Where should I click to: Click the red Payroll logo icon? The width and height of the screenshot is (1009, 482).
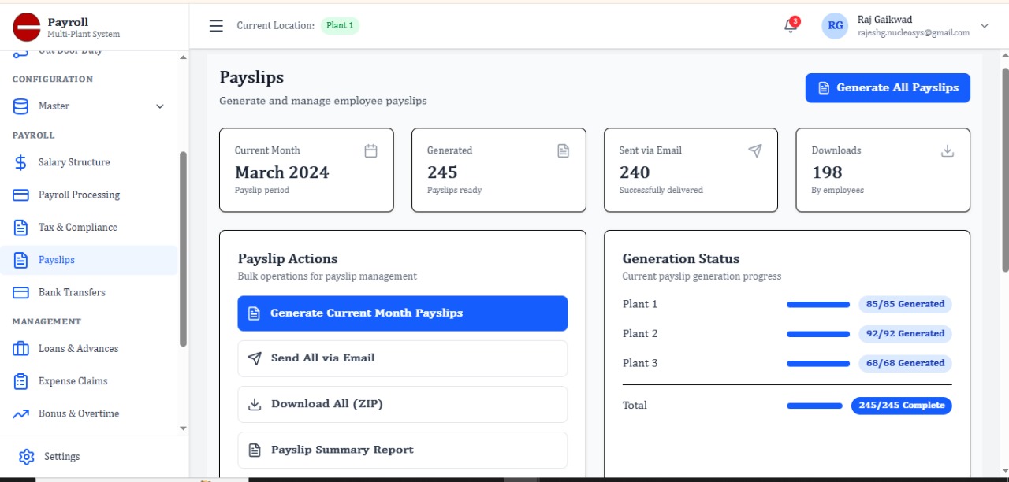coord(26,28)
